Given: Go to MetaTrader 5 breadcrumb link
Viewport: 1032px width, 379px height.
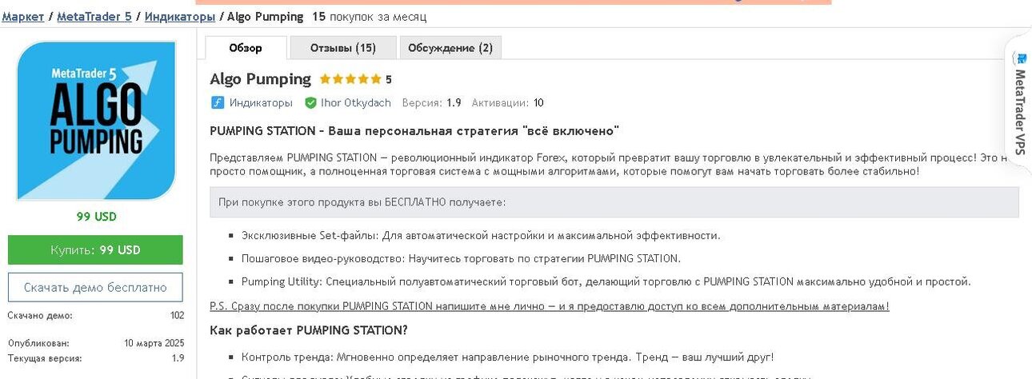Looking at the screenshot, I should [x=94, y=16].
